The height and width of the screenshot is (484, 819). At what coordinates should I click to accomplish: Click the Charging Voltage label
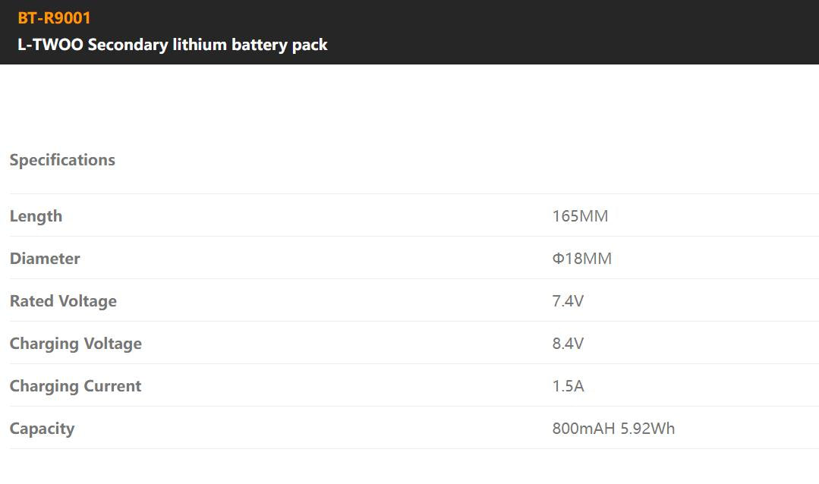point(75,344)
